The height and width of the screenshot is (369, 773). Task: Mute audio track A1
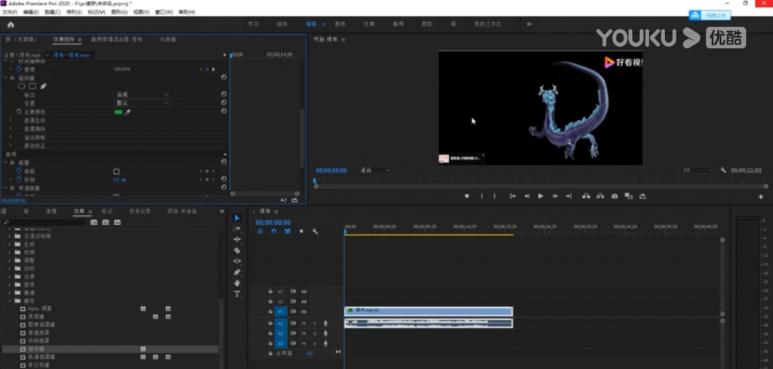pyautogui.click(x=303, y=324)
